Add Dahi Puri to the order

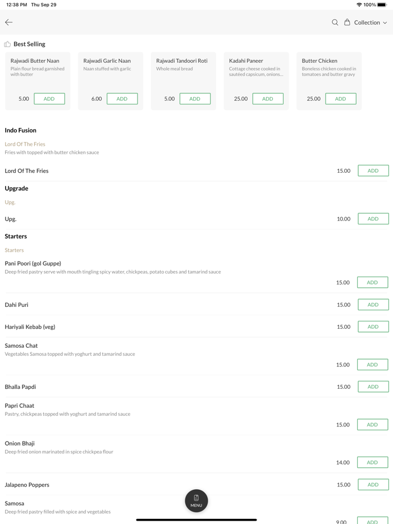click(373, 305)
